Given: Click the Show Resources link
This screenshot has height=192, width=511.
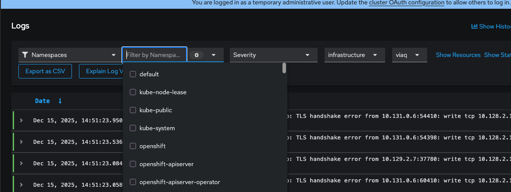Looking at the screenshot, I should [x=458, y=55].
